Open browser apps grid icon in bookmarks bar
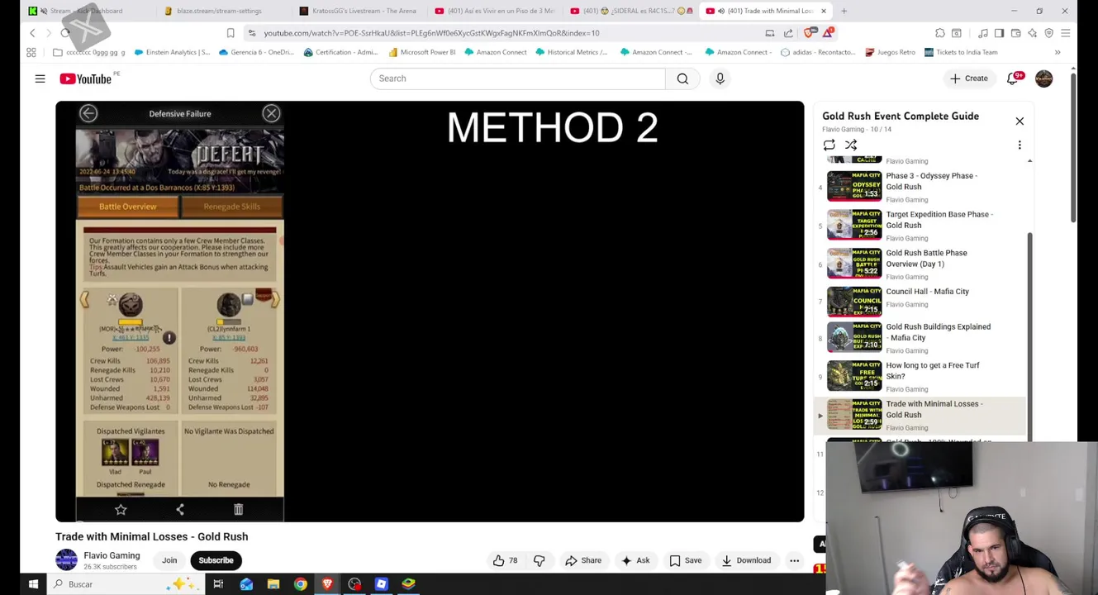 [31, 52]
